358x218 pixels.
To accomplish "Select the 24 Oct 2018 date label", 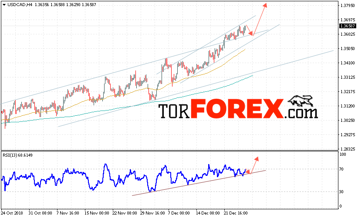I will pyautogui.click(x=12, y=213).
